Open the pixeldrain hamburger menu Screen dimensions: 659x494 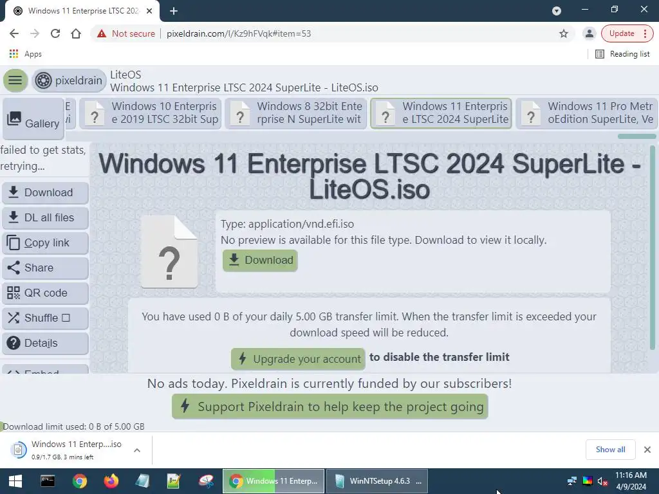pos(15,80)
